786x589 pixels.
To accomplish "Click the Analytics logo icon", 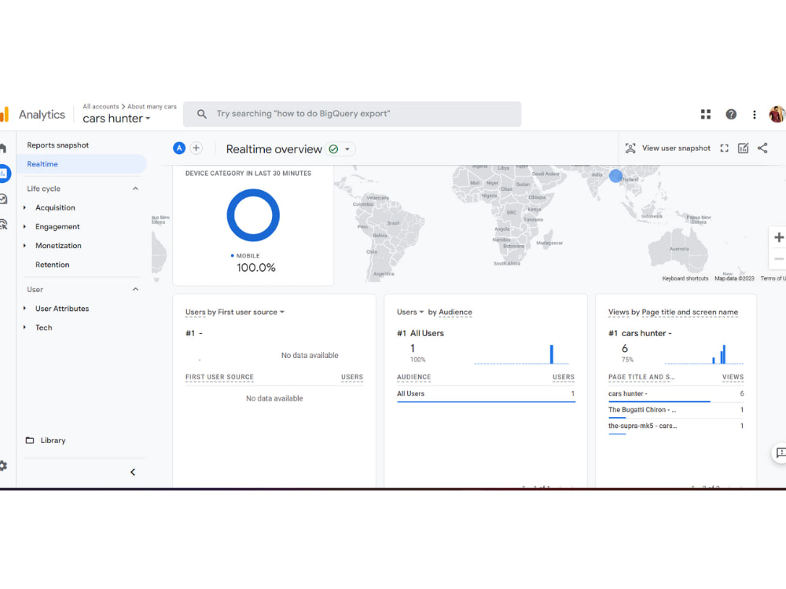I will point(5,114).
